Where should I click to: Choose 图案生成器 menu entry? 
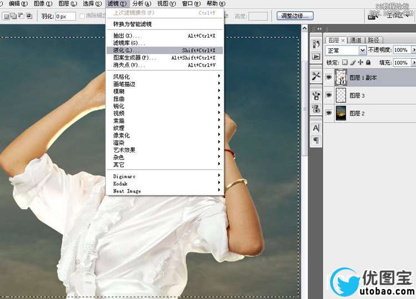165,58
